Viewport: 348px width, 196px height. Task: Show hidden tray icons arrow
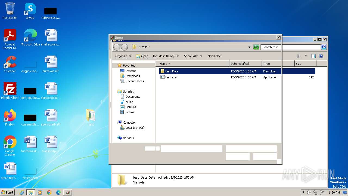tap(303, 192)
